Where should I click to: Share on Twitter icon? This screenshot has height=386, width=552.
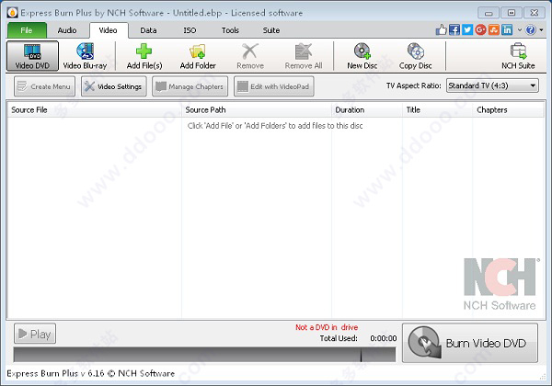tap(467, 30)
